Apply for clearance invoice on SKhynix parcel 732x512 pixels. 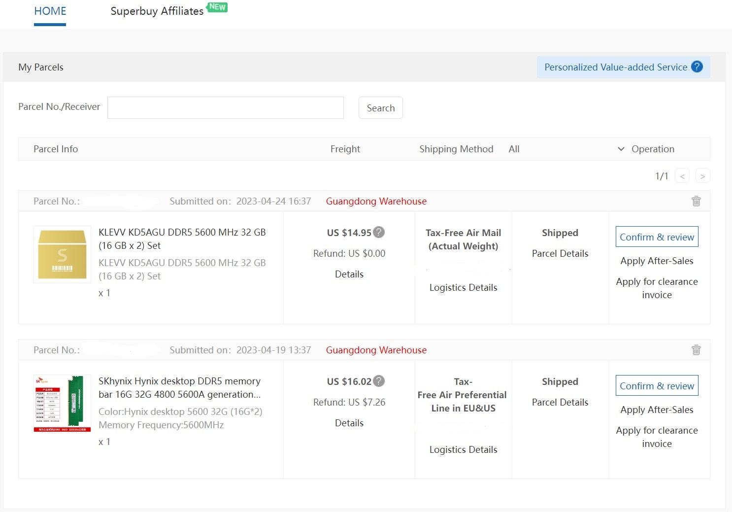pyautogui.click(x=657, y=437)
